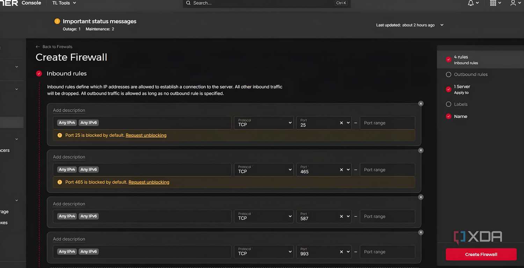Clear the port 993 value

click(x=341, y=252)
